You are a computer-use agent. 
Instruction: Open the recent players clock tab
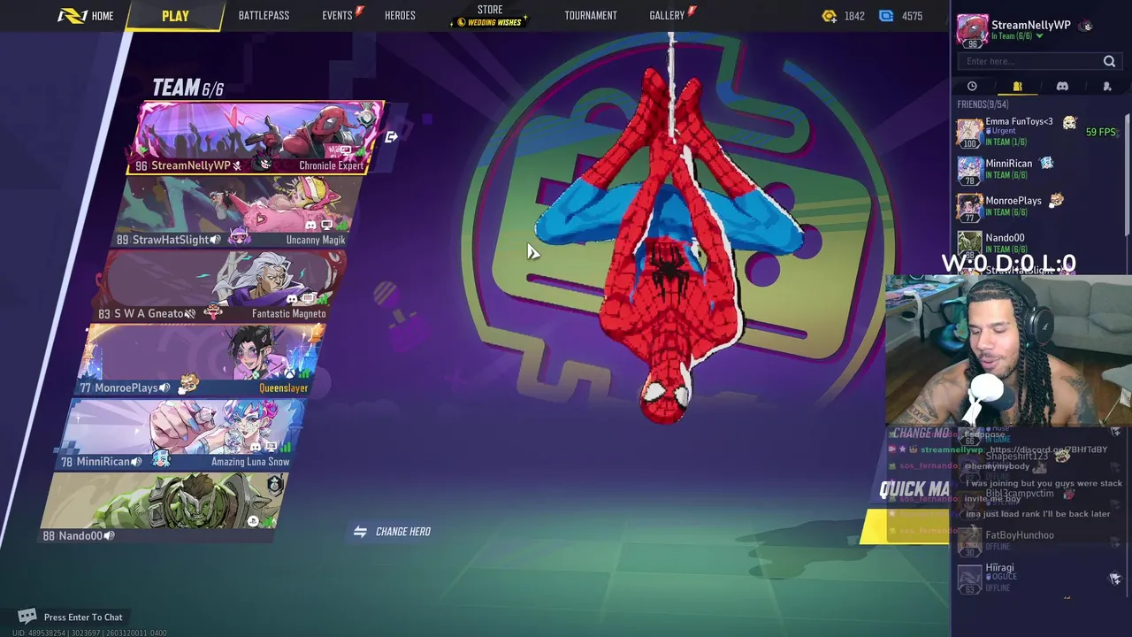(x=972, y=87)
